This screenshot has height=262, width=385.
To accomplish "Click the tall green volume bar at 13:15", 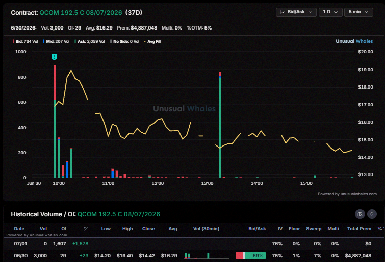I will pos(220,125).
